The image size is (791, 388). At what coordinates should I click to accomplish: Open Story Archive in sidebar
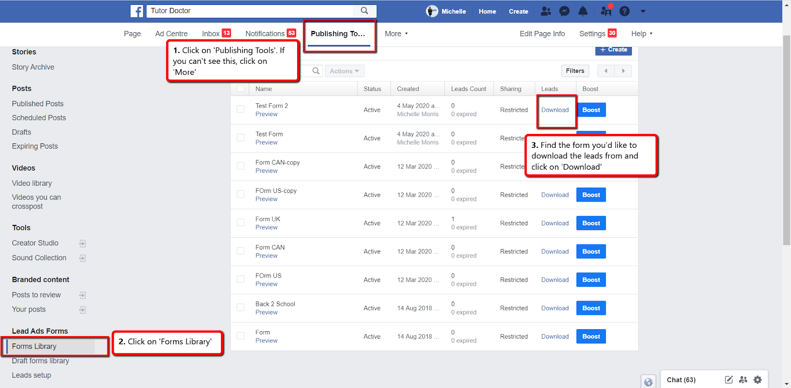(x=33, y=67)
